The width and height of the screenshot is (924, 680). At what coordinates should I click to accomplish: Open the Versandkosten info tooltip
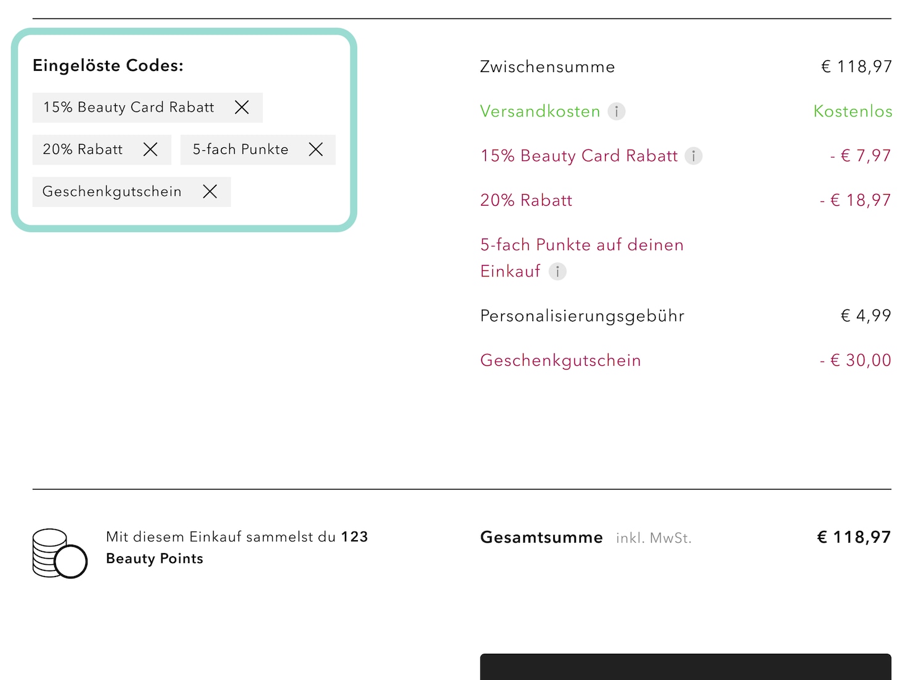[x=617, y=111]
